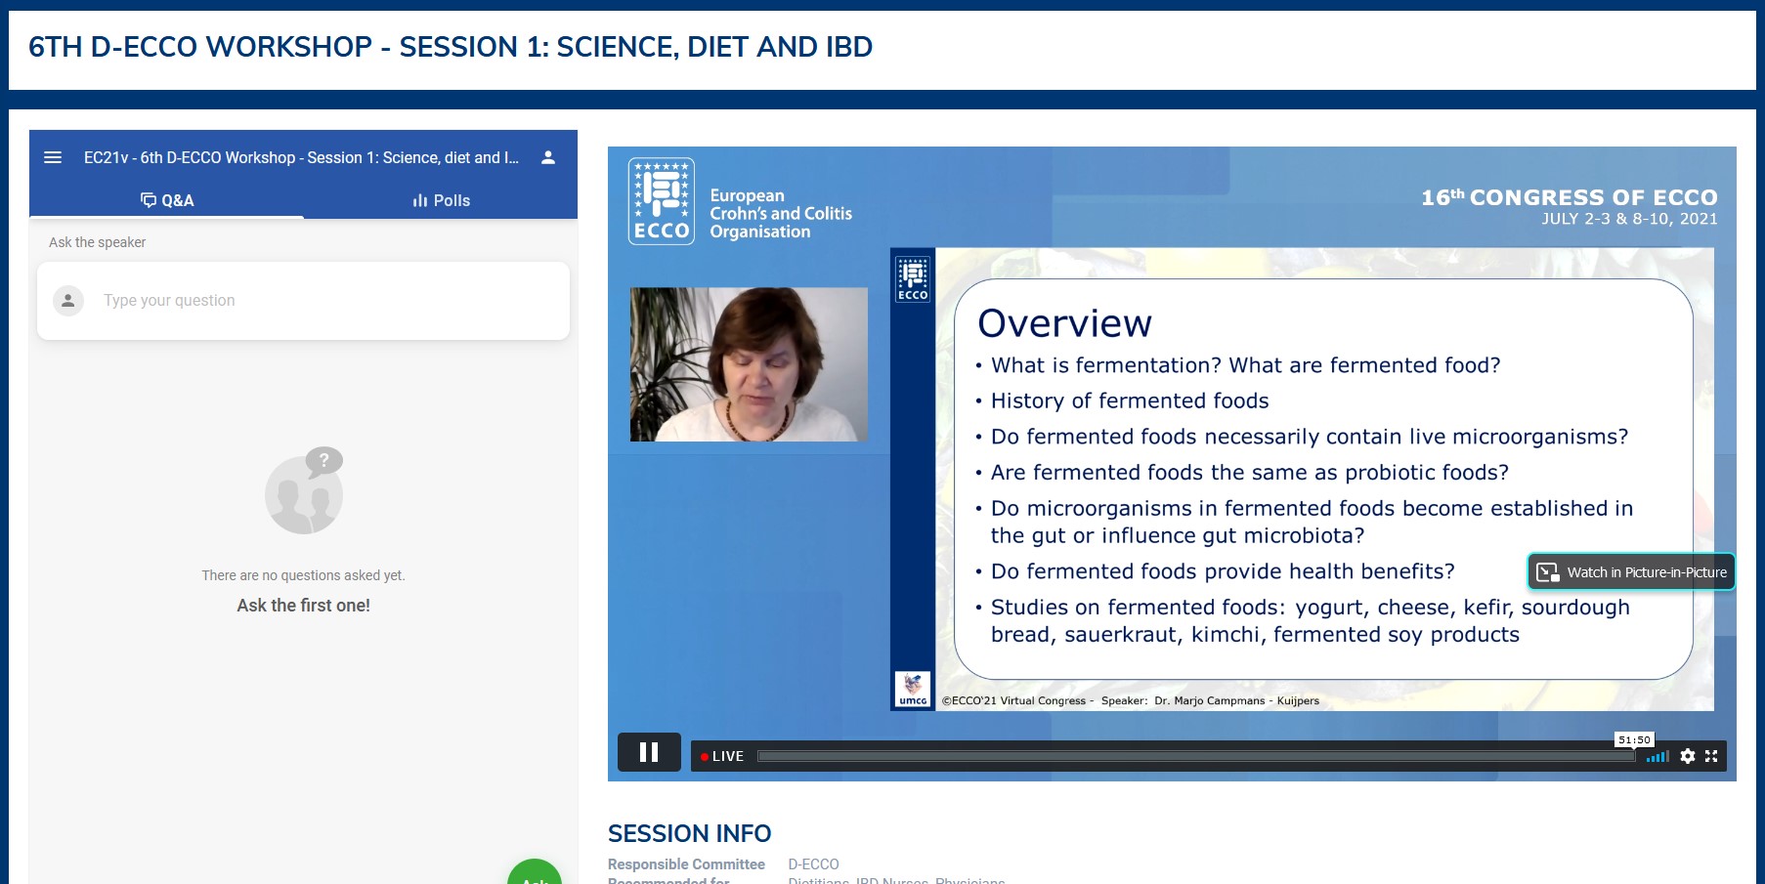Open video settings gear
Viewport: 1765px width, 884px height.
(x=1688, y=756)
